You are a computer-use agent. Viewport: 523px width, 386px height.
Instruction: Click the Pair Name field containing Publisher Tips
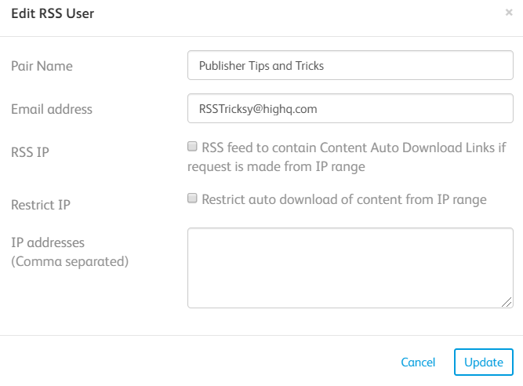pyautogui.click(x=350, y=66)
